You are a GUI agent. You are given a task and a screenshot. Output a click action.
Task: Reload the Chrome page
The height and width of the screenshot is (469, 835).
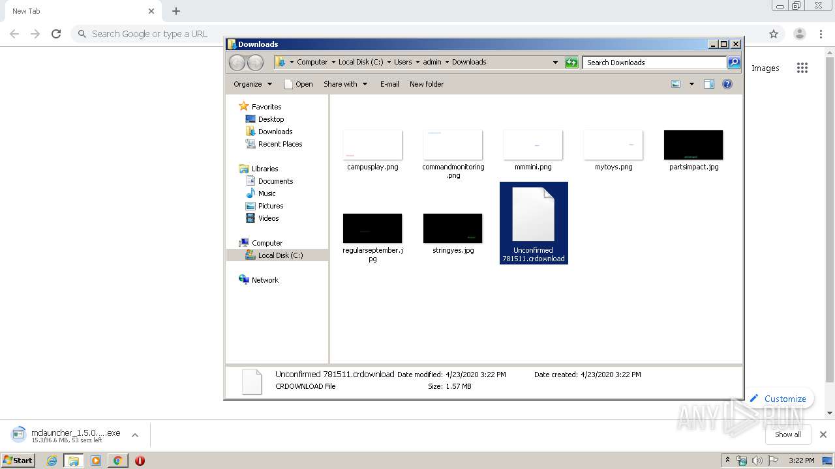pyautogui.click(x=56, y=34)
